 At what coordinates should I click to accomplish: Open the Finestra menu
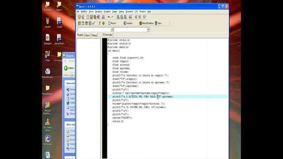142,11
